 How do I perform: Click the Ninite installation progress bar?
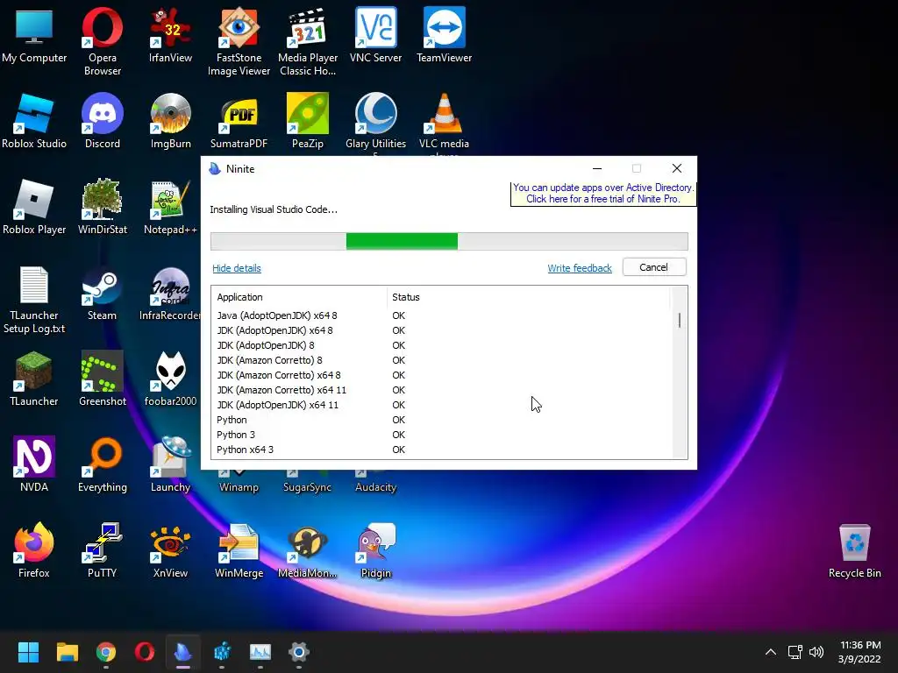click(x=449, y=242)
